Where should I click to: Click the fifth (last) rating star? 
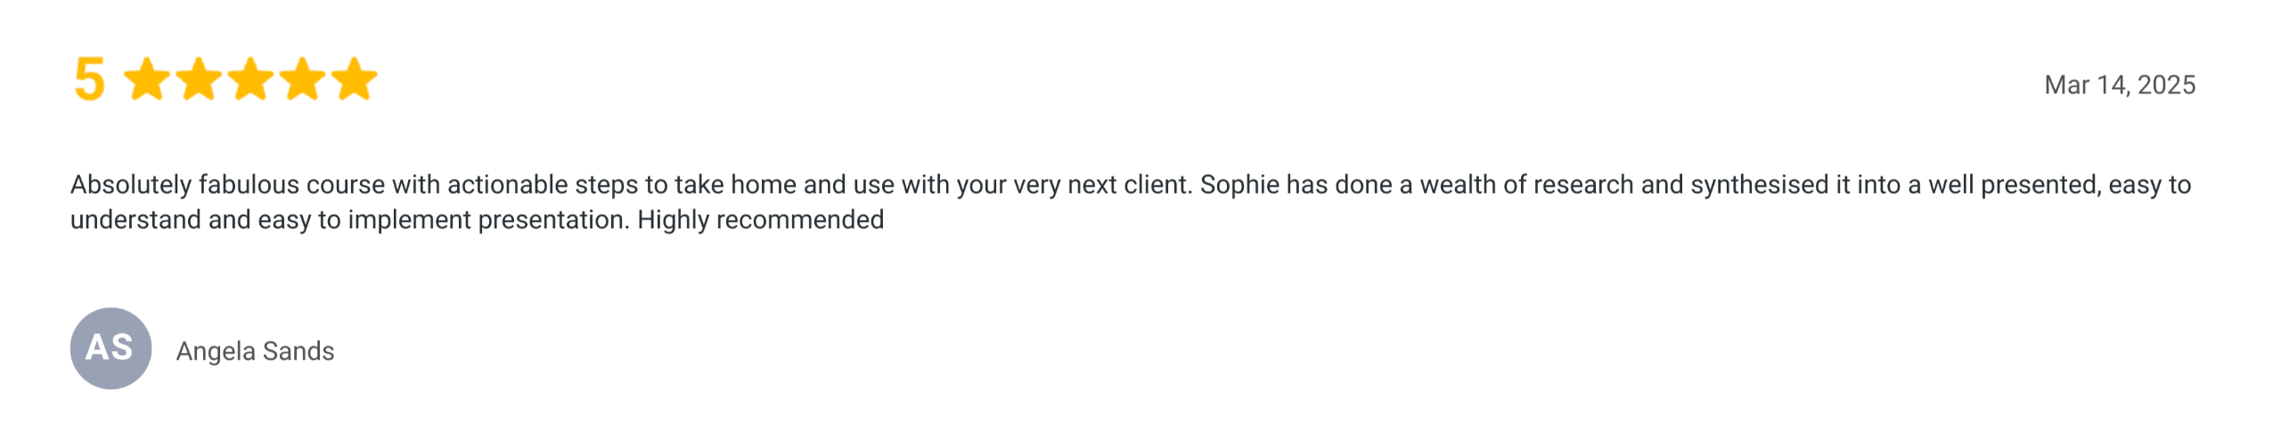coord(355,79)
